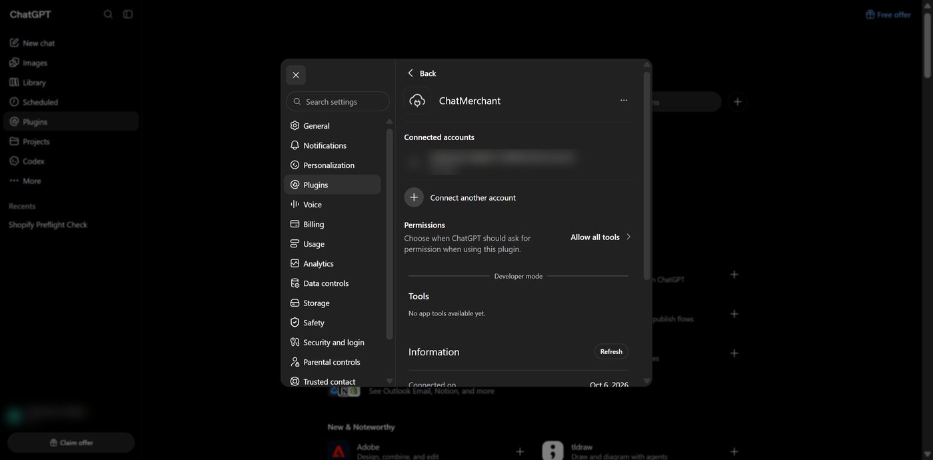Click the ChatGPT logo text
Screen dimensions: 933x460
pyautogui.click(x=30, y=14)
